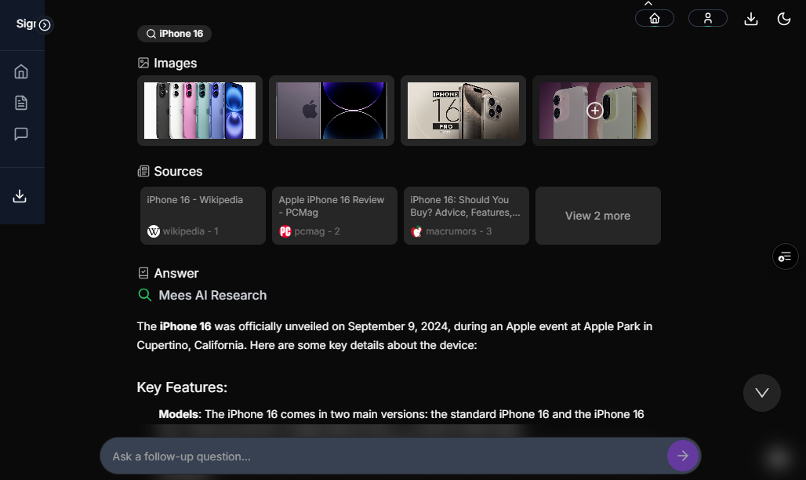
Task: Click the Key Features: heading
Action: [182, 387]
